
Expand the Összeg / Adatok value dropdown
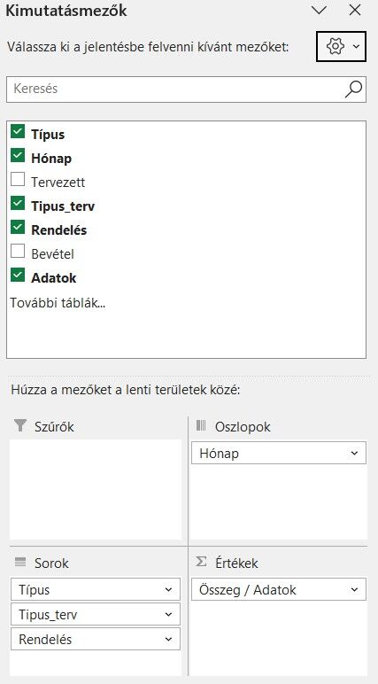tap(354, 590)
